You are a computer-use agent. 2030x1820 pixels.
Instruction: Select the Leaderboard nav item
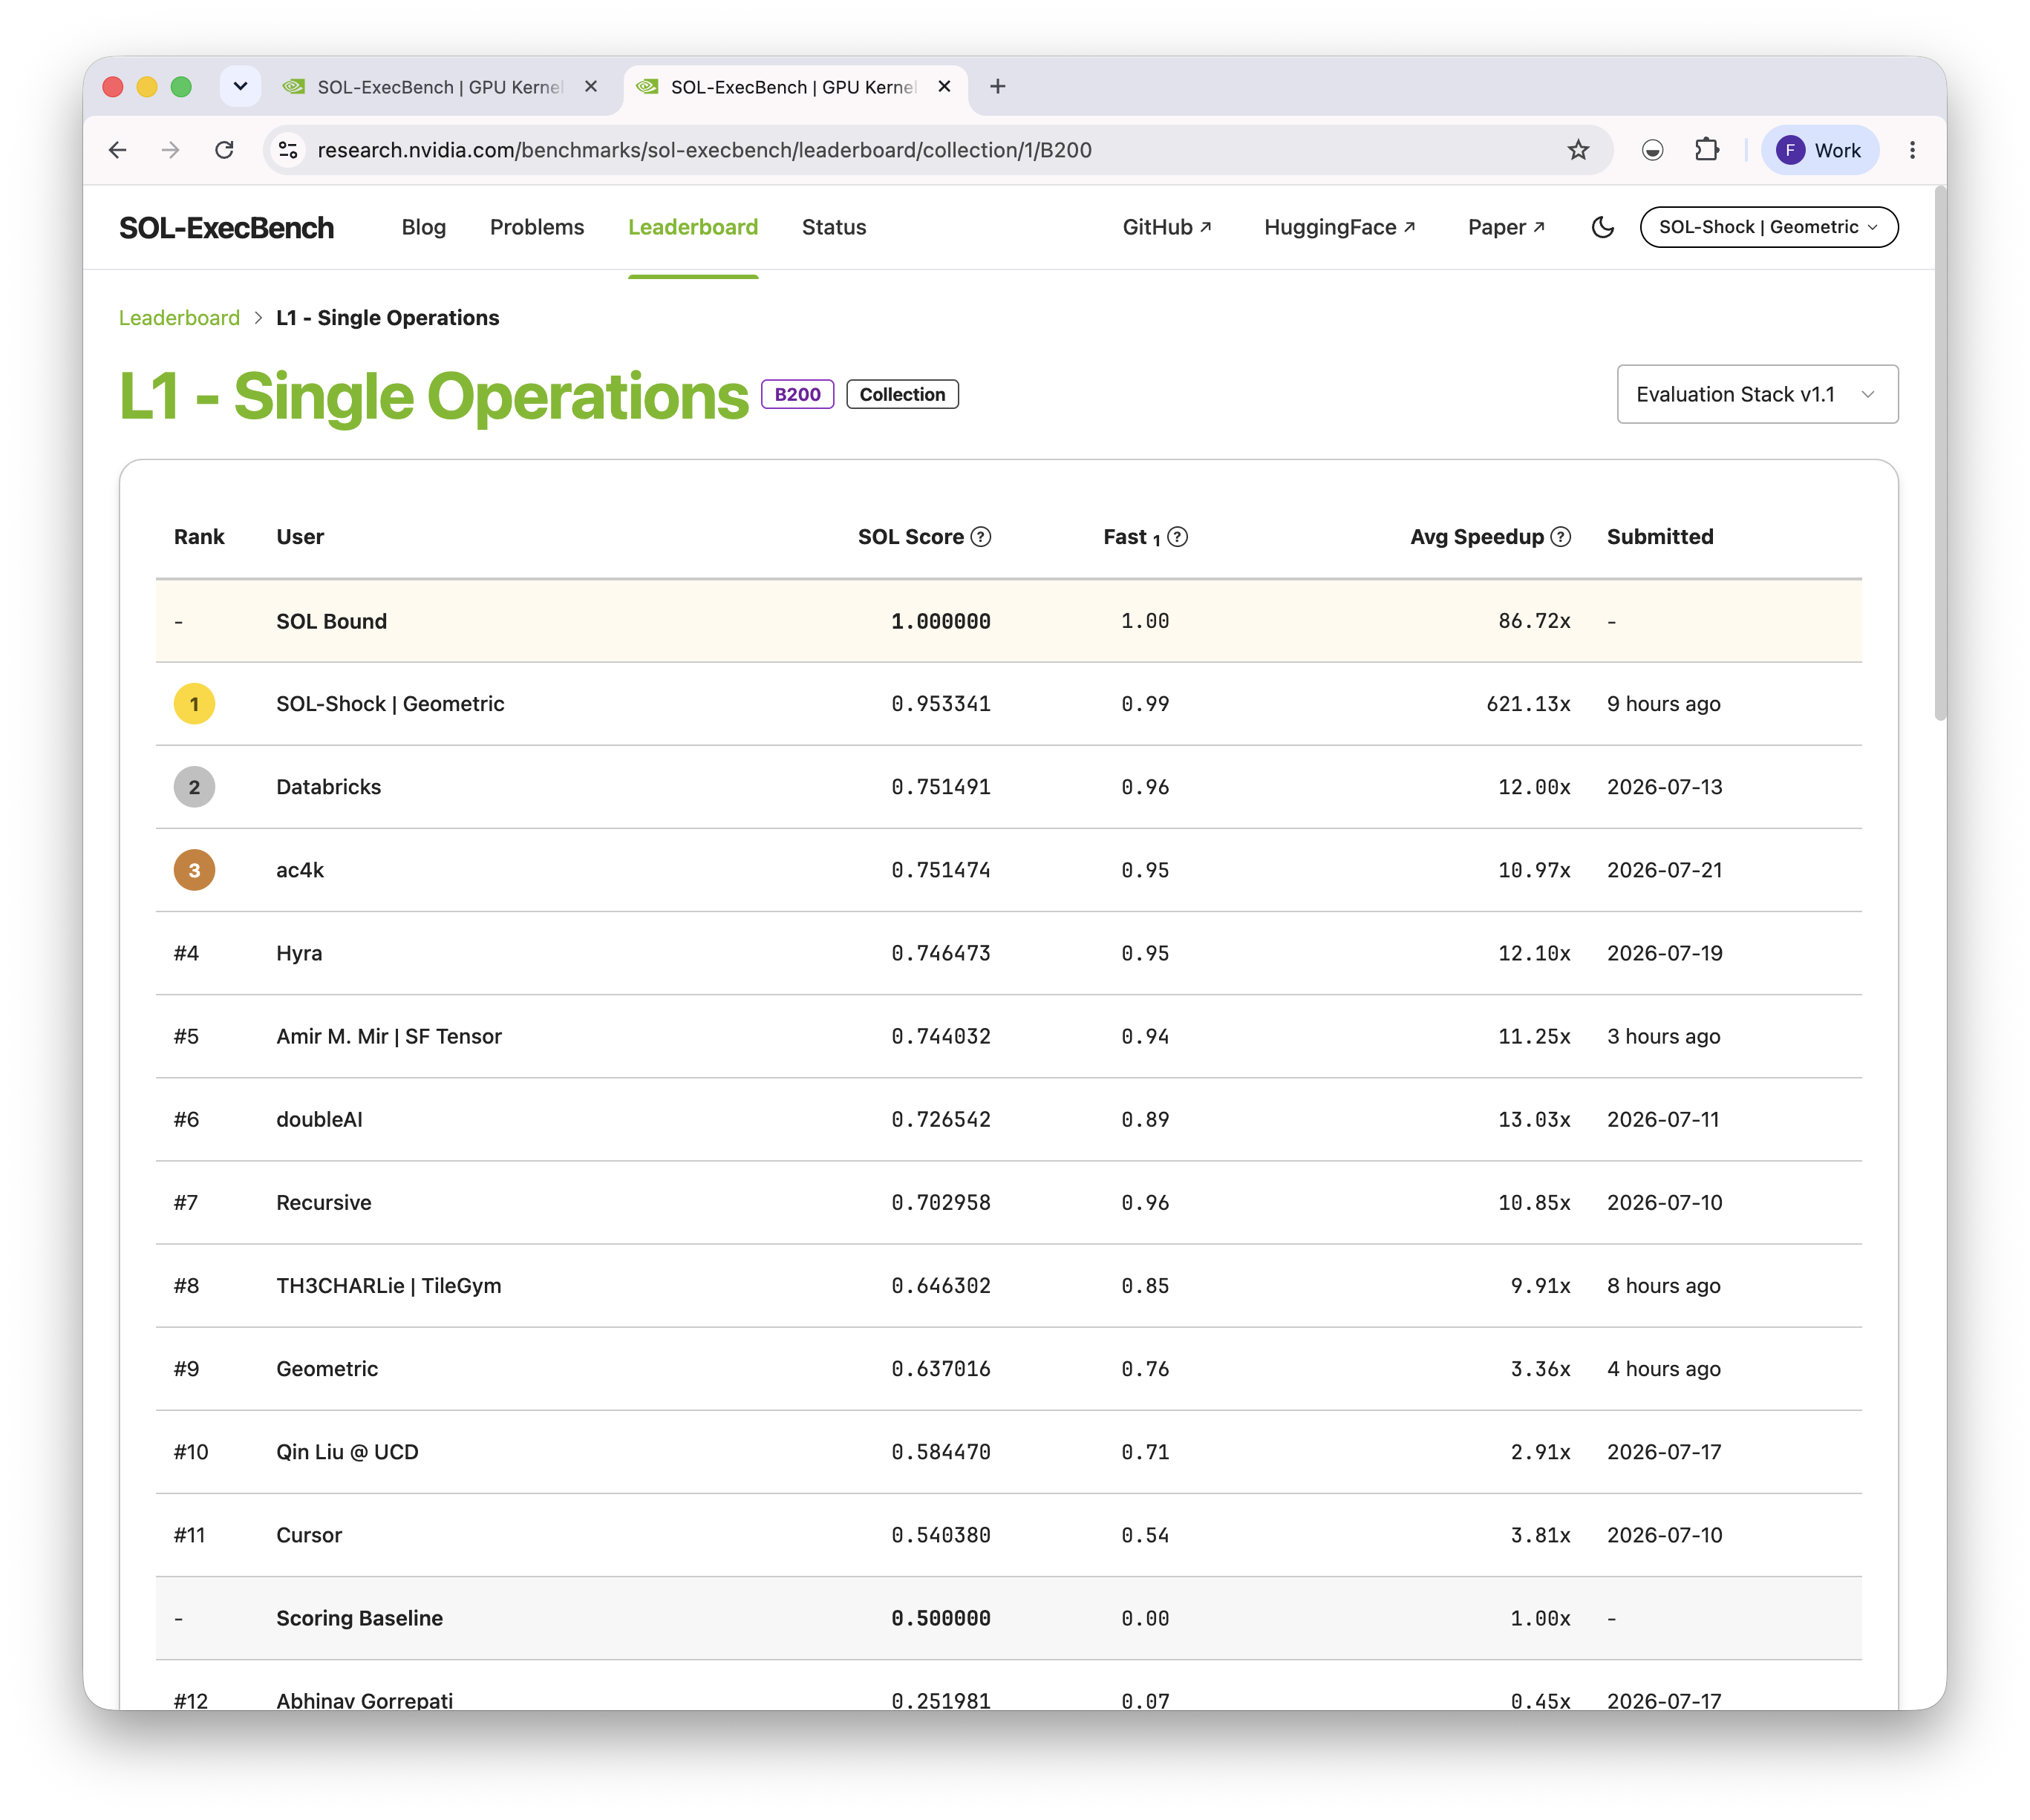pyautogui.click(x=692, y=227)
